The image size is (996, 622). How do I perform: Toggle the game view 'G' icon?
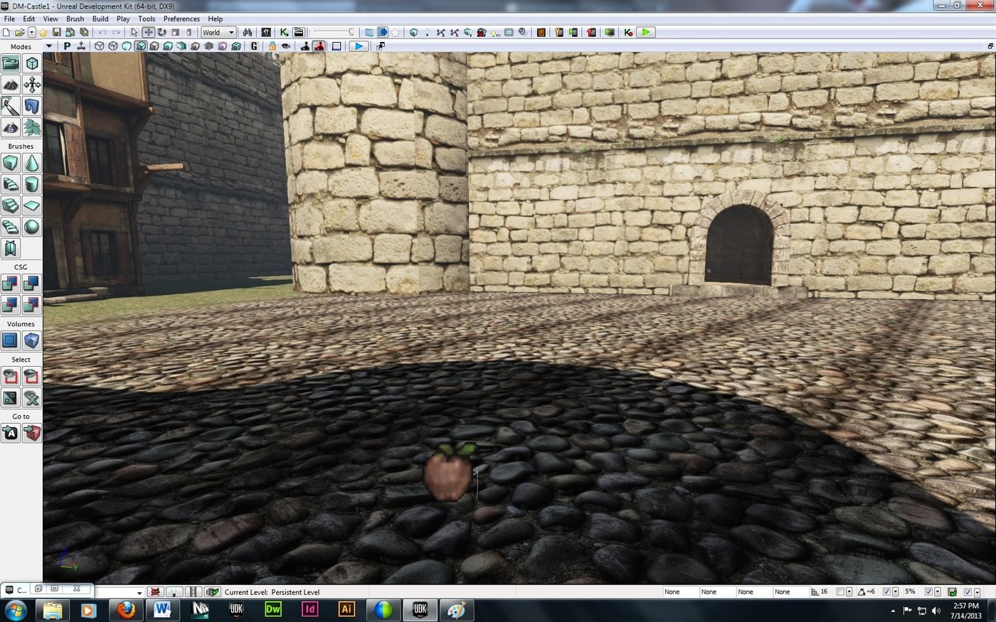pos(254,46)
